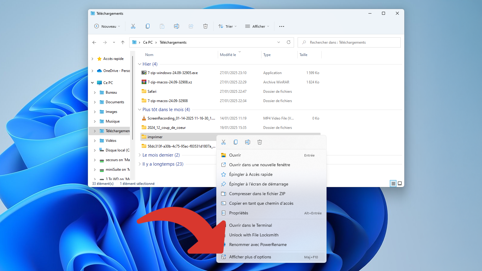The image size is (482, 271).
Task: Switch to the details list view toggle
Action: pos(393,183)
